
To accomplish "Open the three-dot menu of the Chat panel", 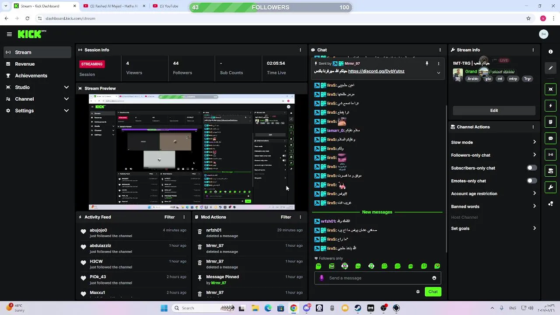I will (440, 50).
